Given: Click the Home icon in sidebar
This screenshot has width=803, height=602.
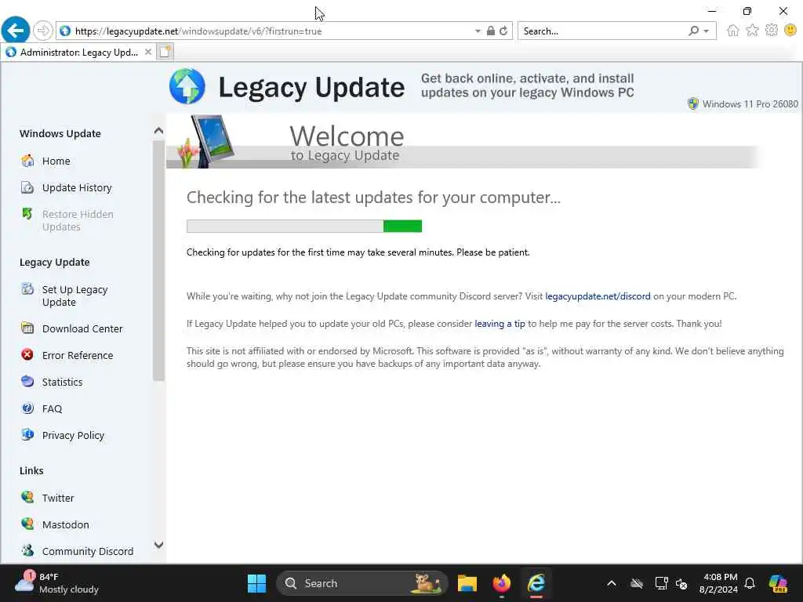Looking at the screenshot, I should tap(27, 161).
